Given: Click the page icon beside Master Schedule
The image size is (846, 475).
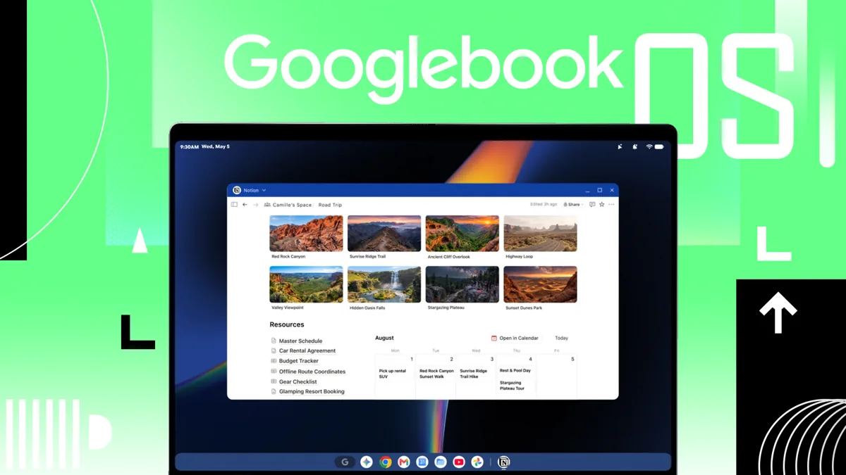Looking at the screenshot, I should point(274,341).
